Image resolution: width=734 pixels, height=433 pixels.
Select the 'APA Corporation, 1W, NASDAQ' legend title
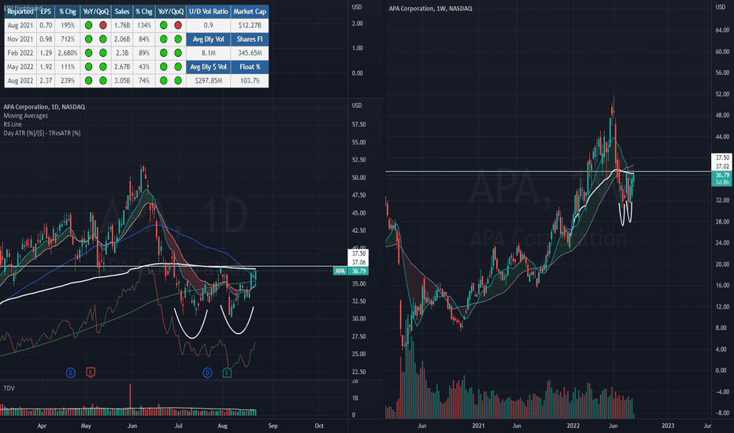click(430, 9)
